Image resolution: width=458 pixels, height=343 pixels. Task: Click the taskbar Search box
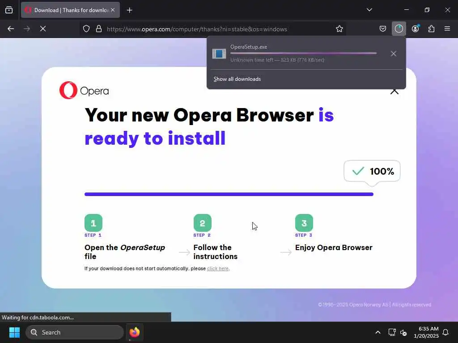(75, 332)
